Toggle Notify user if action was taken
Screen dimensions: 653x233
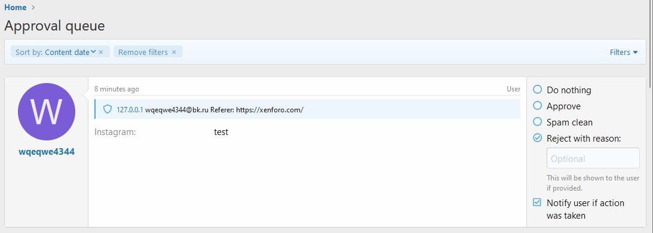[x=538, y=203]
